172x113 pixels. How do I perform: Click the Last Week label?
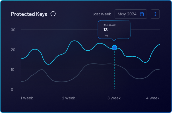click(102, 14)
